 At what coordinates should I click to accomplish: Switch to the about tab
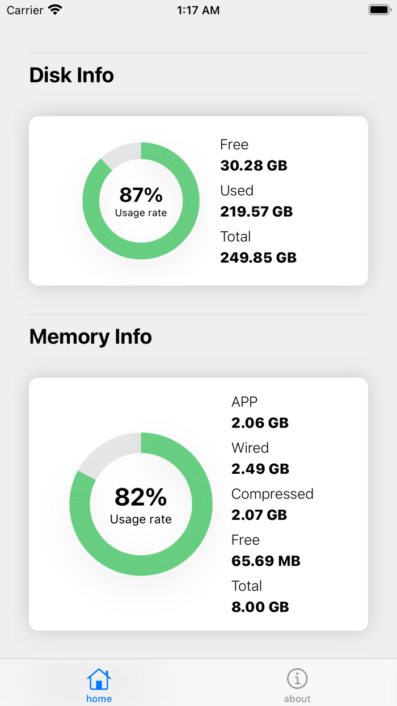point(297,683)
